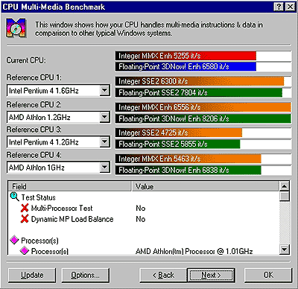Click the Floating-Point SSE2 7804 it/s bar
This screenshot has height=289, width=298.
199,92
